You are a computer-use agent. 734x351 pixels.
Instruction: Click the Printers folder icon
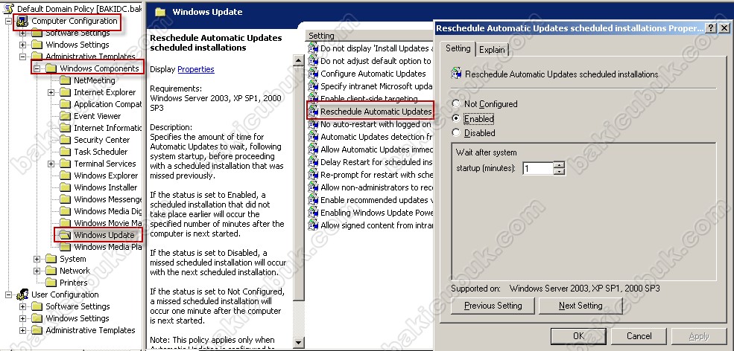coord(51,283)
